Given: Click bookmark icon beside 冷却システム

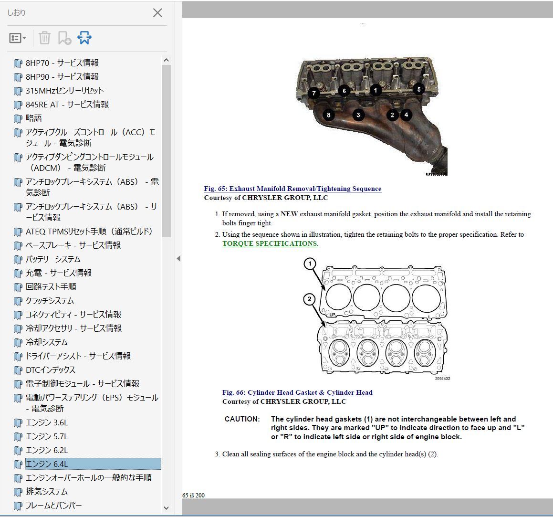Looking at the screenshot, I should (18, 342).
